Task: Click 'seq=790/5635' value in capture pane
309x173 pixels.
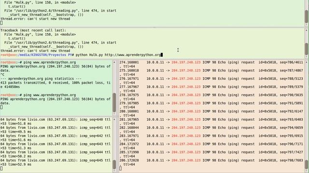Action: click(x=292, y=95)
